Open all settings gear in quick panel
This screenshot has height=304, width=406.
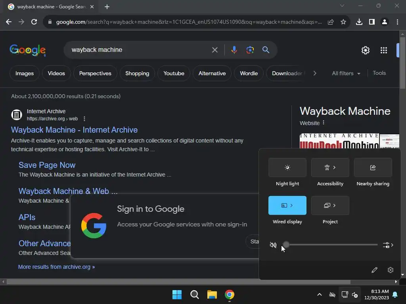tap(391, 270)
